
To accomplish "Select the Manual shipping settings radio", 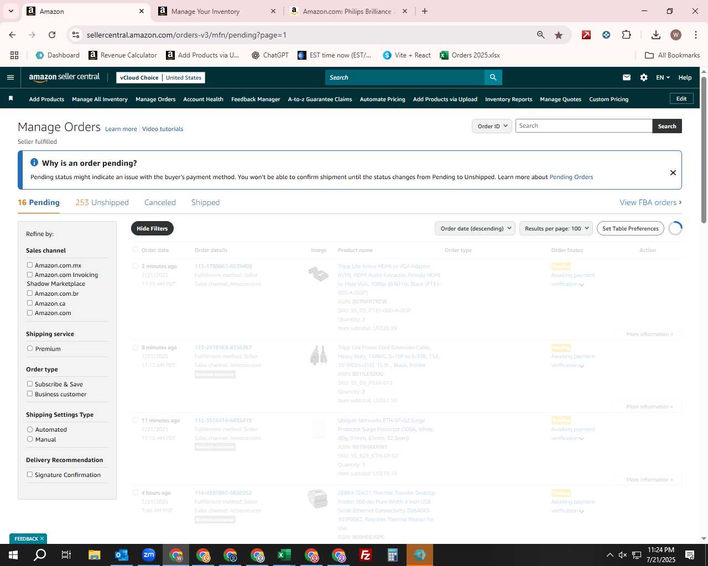I will click(x=30, y=439).
